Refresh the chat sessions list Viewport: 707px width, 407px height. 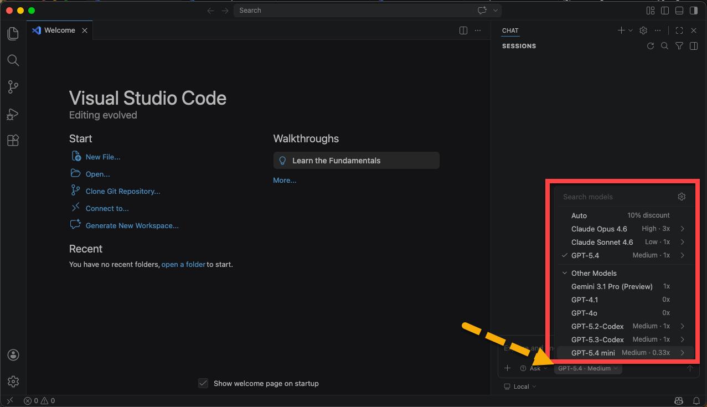click(x=651, y=46)
